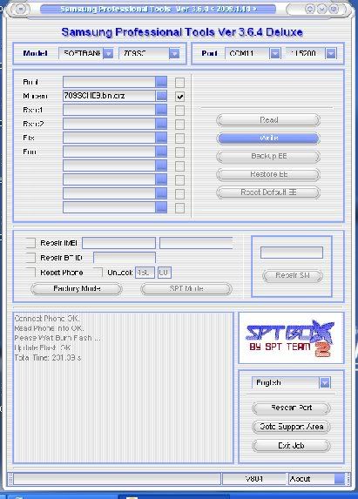Click the SPT Mode button

pos(186,288)
